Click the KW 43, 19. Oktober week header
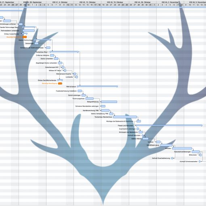 pos(115,2)
